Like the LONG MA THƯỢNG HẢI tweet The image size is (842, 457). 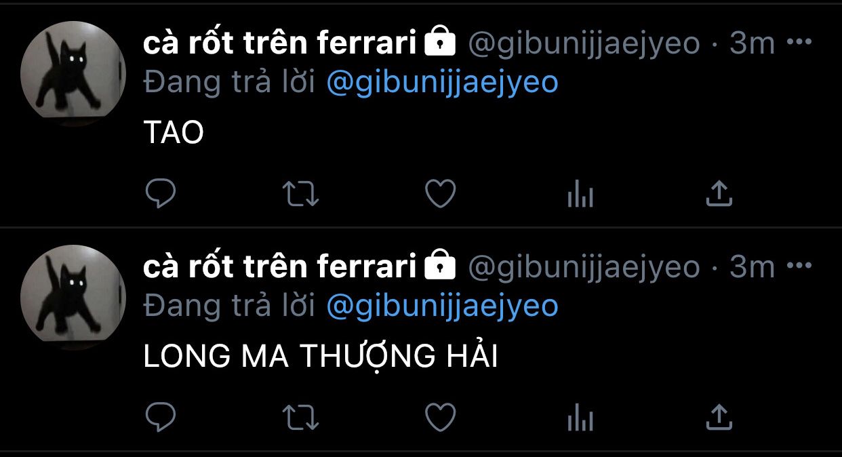pyautogui.click(x=440, y=418)
